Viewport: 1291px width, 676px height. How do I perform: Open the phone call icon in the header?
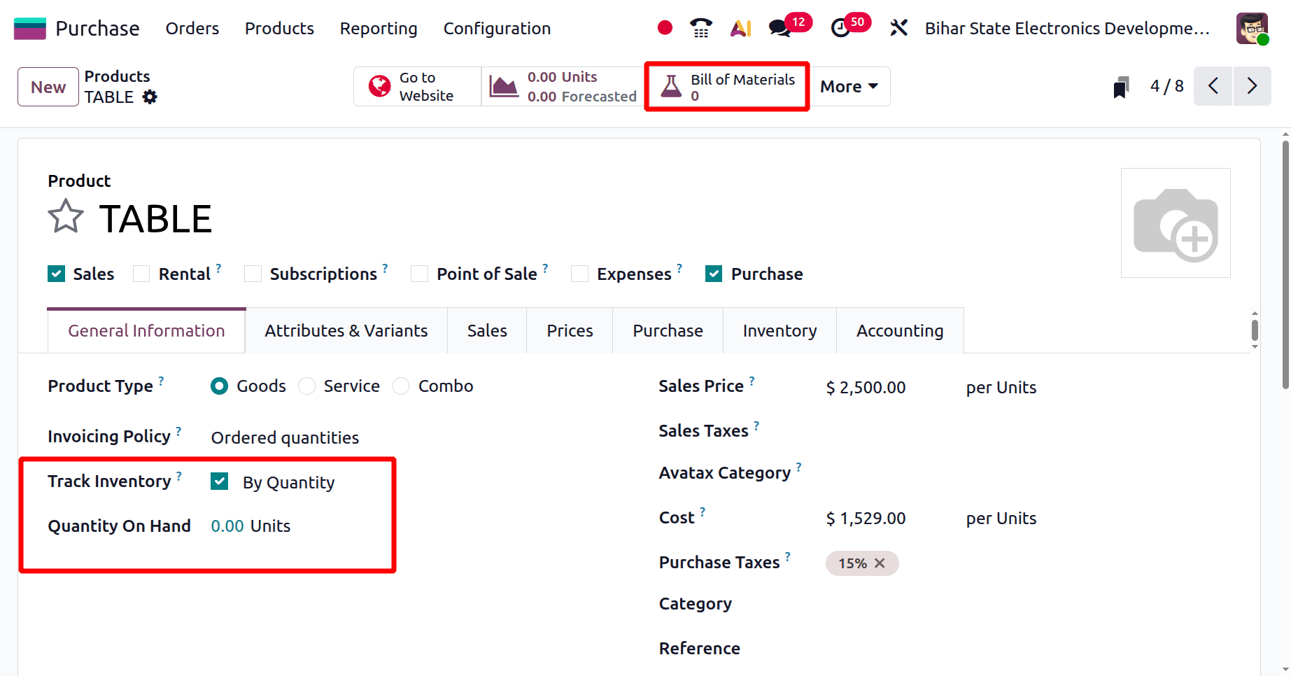[700, 28]
